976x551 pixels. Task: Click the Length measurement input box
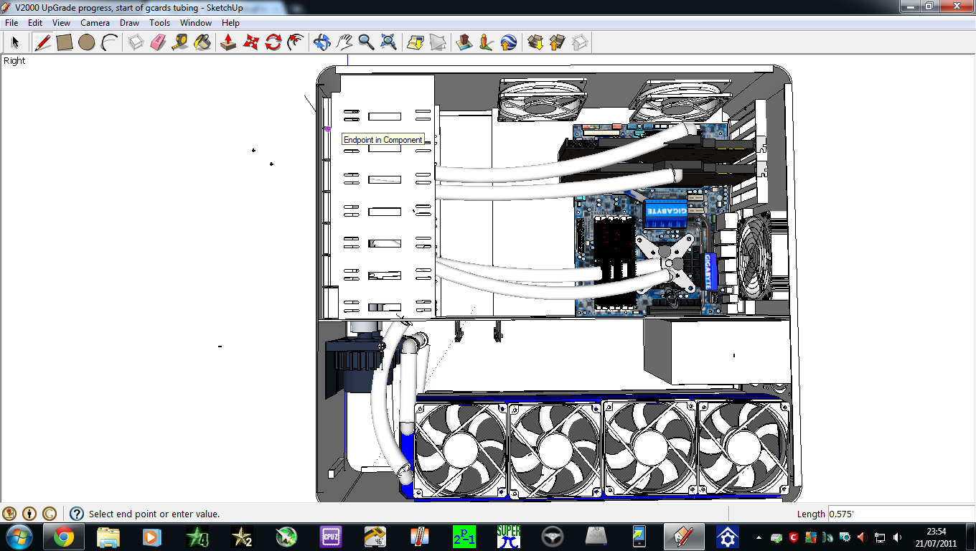point(900,514)
